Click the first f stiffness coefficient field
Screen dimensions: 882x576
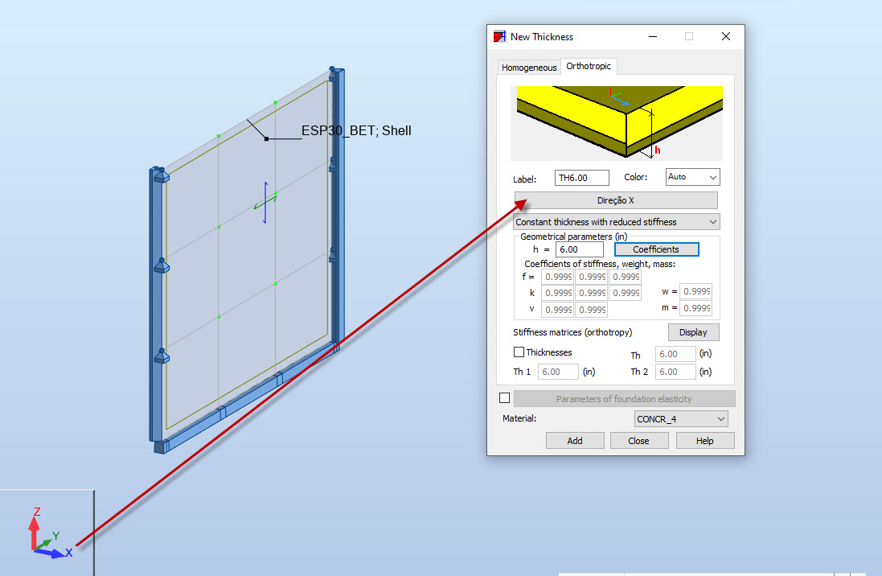pos(557,276)
